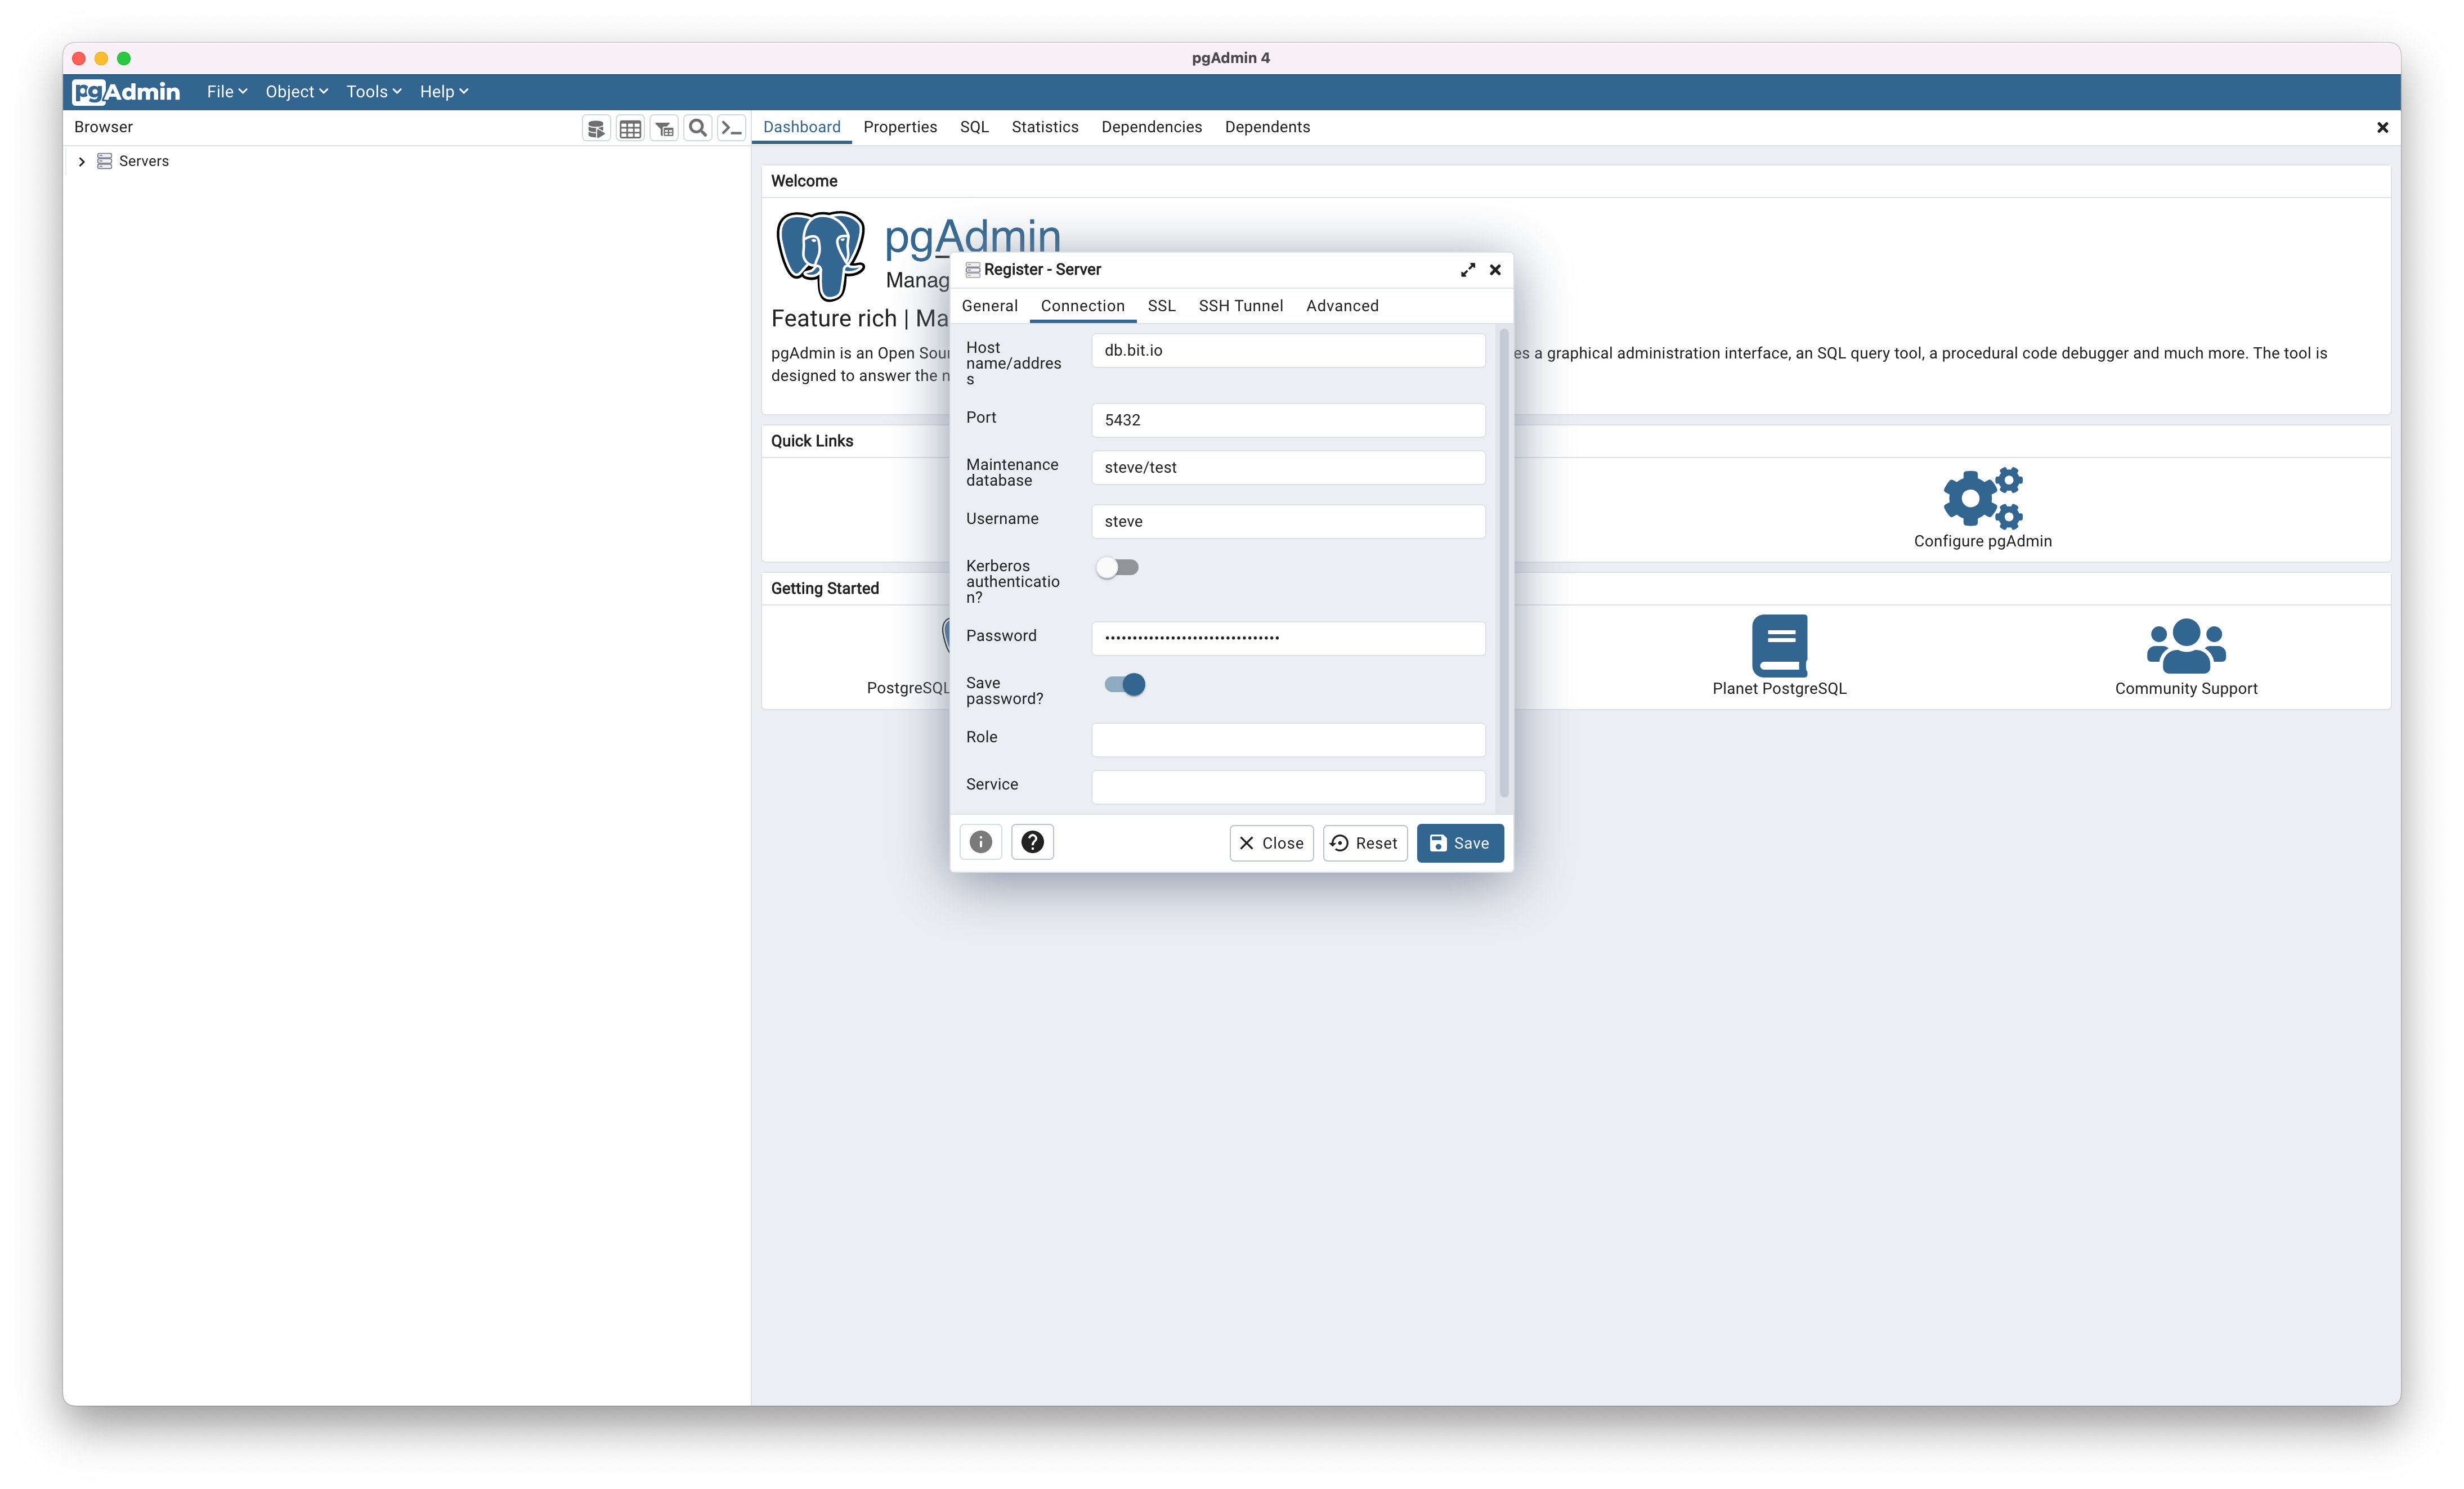Launch the PSQL Tool terminal icon
2464x1489 pixels.
click(732, 128)
